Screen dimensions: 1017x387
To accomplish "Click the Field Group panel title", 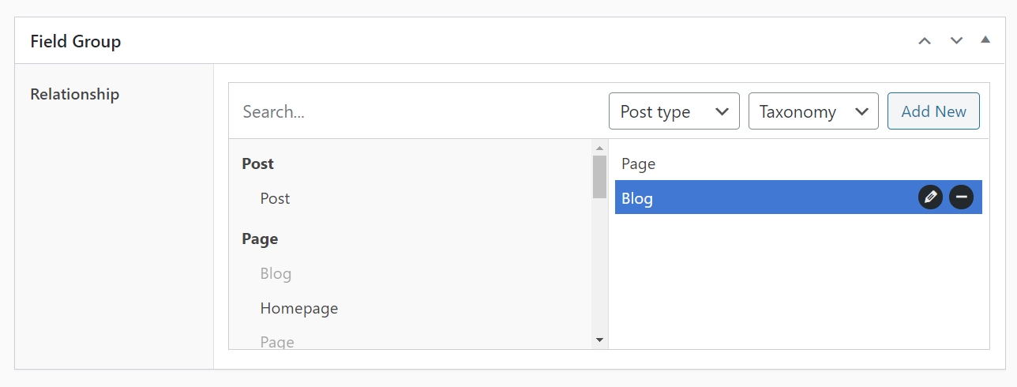I will [76, 41].
